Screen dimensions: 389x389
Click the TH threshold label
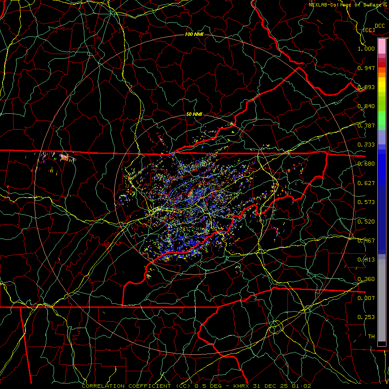click(x=371, y=337)
